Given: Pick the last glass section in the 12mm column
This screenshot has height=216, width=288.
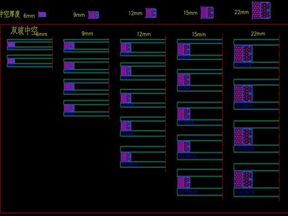Looking at the screenshot, I should (143, 157).
